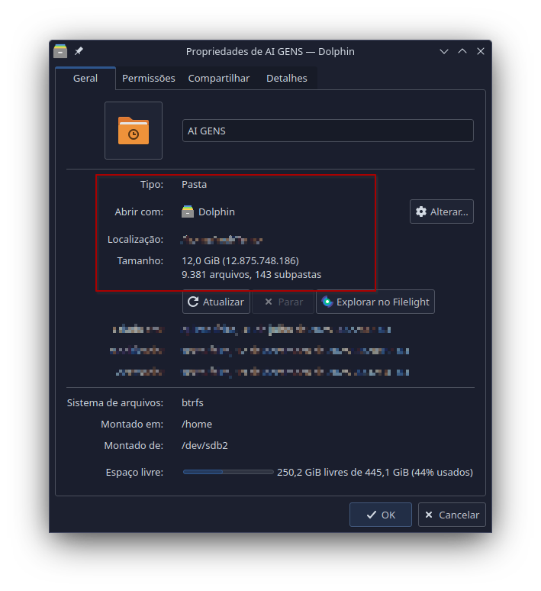Click the 'Montado em:' label
This screenshot has height=591, width=541.
tap(132, 425)
